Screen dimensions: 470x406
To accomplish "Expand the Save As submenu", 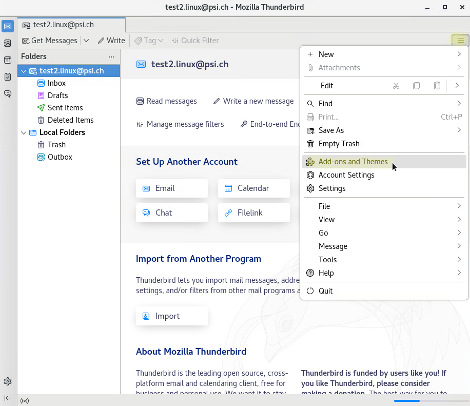I will (x=384, y=130).
